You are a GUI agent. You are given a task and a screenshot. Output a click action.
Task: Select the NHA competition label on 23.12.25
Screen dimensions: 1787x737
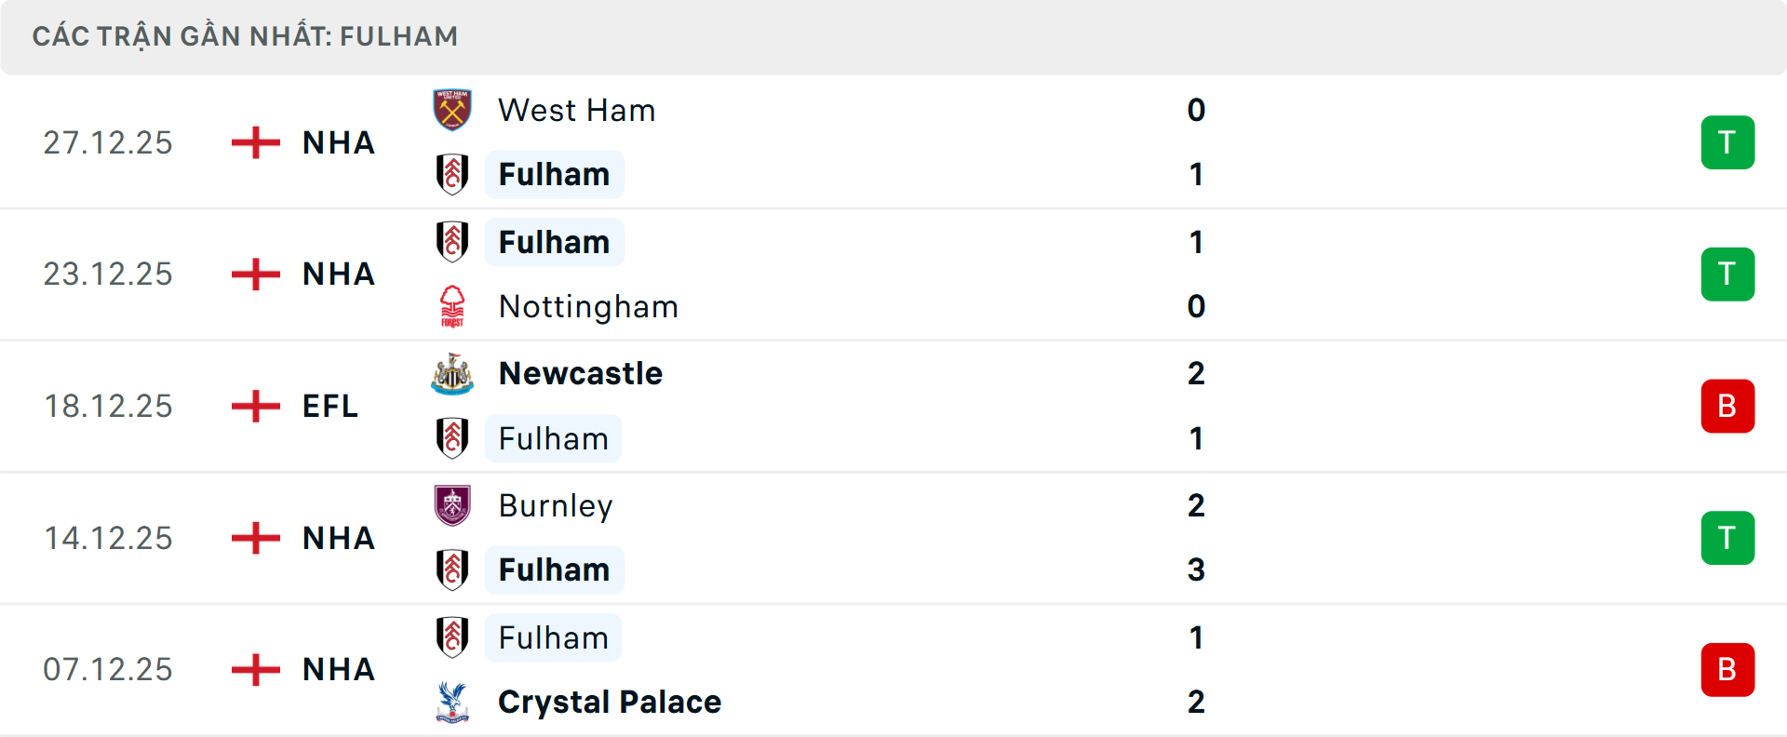[x=337, y=274]
